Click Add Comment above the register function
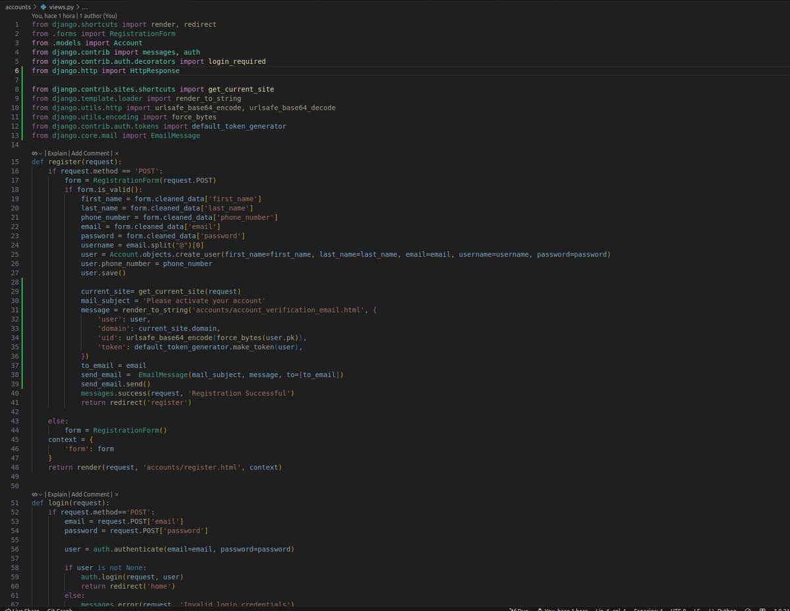 tap(91, 153)
